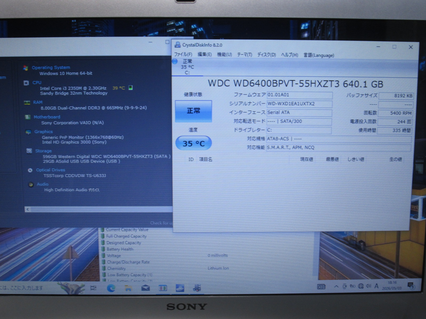The width and height of the screenshot is (426, 319).
Task: Click the volume speaker tray icon
Action: [x=368, y=286]
